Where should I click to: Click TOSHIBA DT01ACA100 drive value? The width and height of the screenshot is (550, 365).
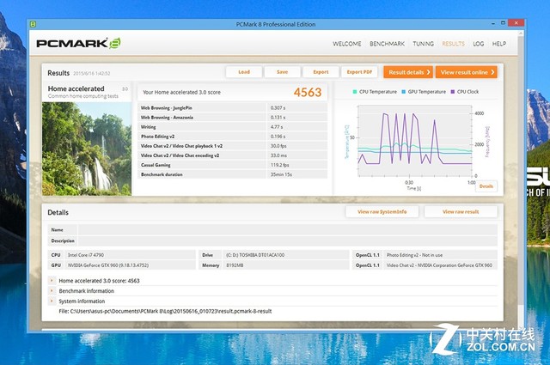click(255, 255)
